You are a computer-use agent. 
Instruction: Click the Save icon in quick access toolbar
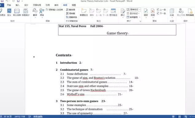click(x=2, y=1)
